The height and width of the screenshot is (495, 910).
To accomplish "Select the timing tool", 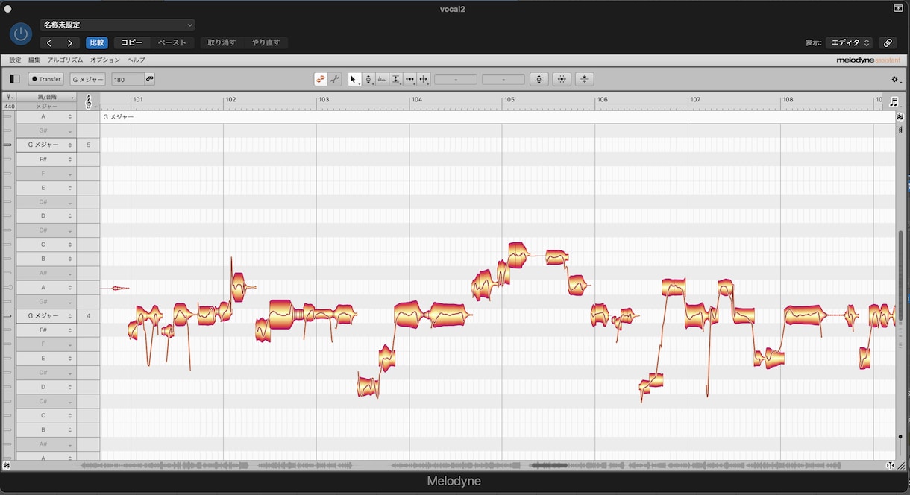I will 410,78.
